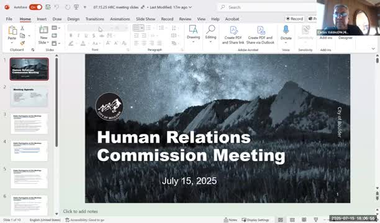
Task: Click the Slide Sorter view icon
Action: (292, 220)
